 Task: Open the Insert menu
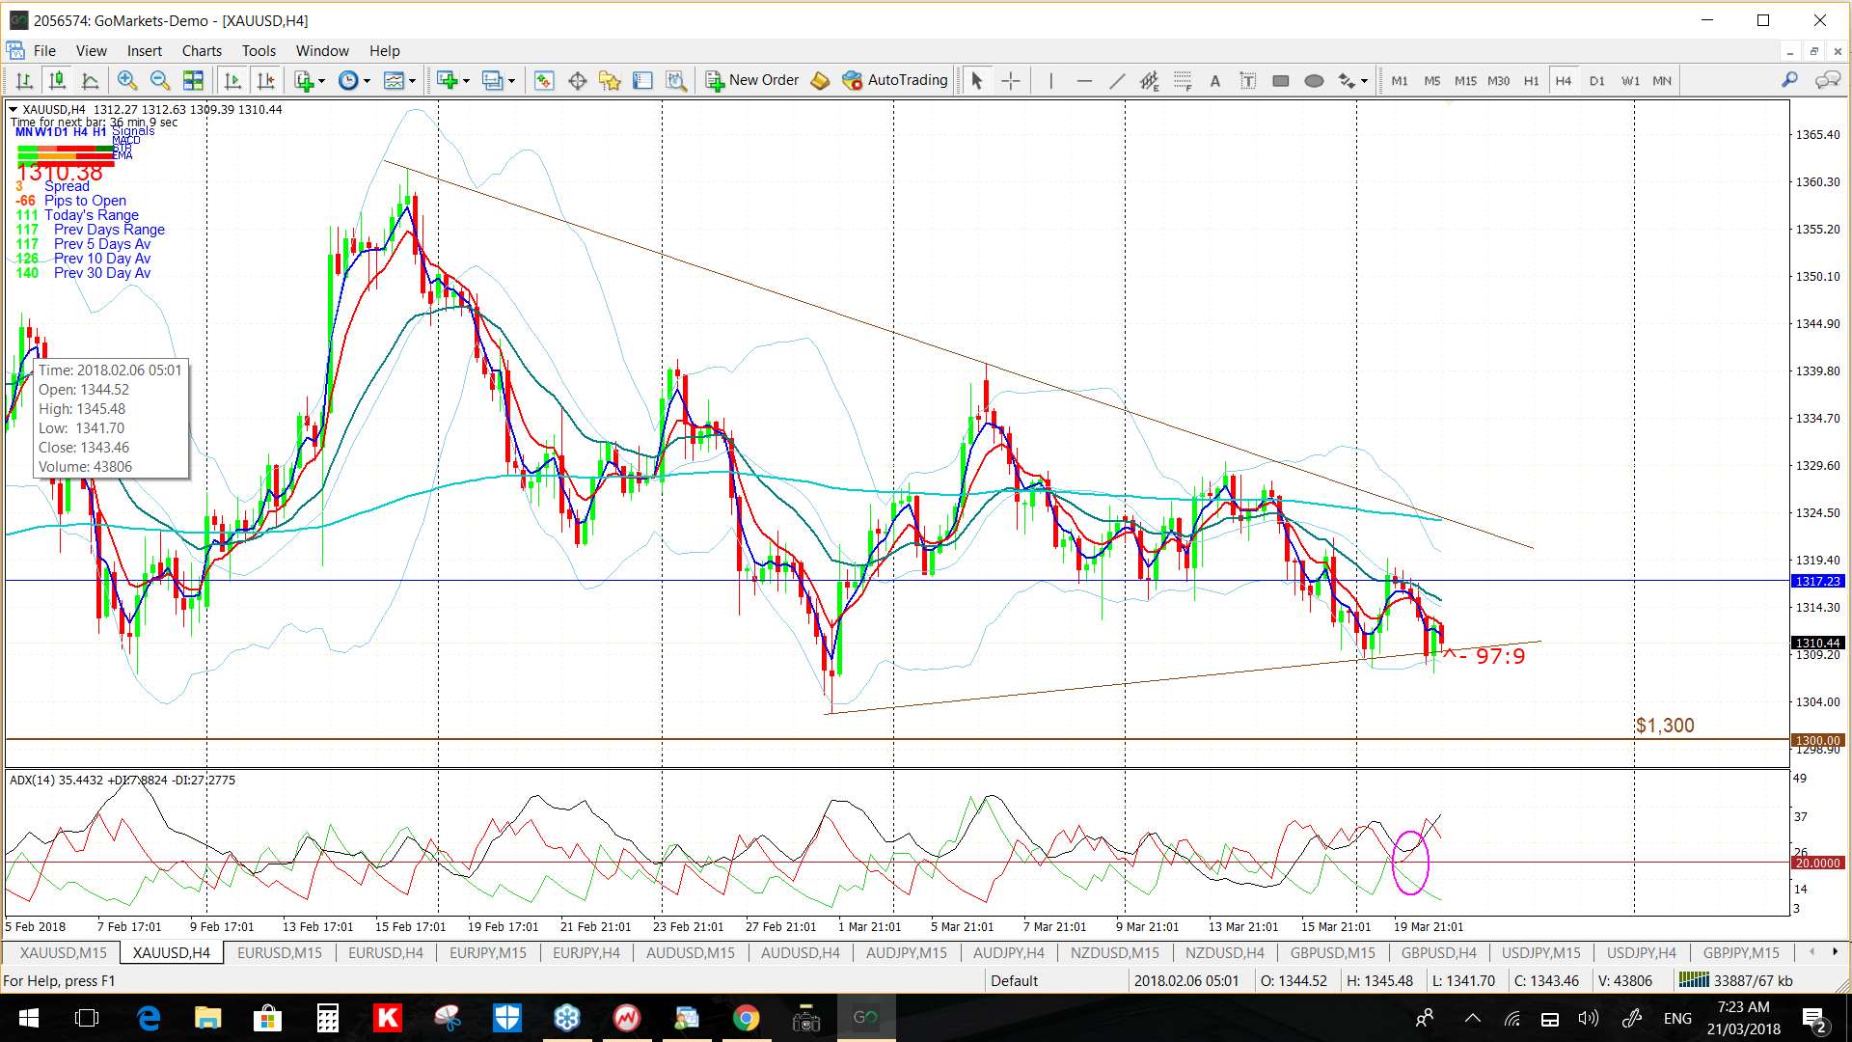[x=145, y=51]
